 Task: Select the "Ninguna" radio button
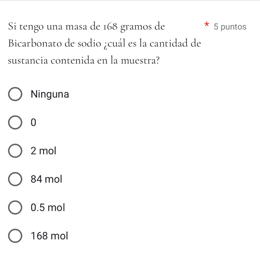[x=16, y=95]
